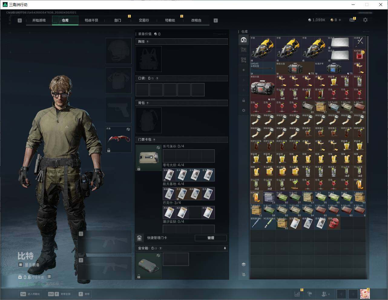Viewport: 388px width, 300px height.
Task: Swap the safe box using arrows icon
Action: [158, 256]
